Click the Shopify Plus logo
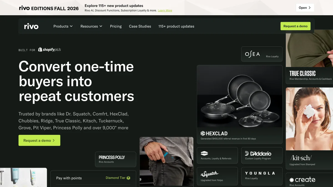The height and width of the screenshot is (187, 333). coord(49,50)
